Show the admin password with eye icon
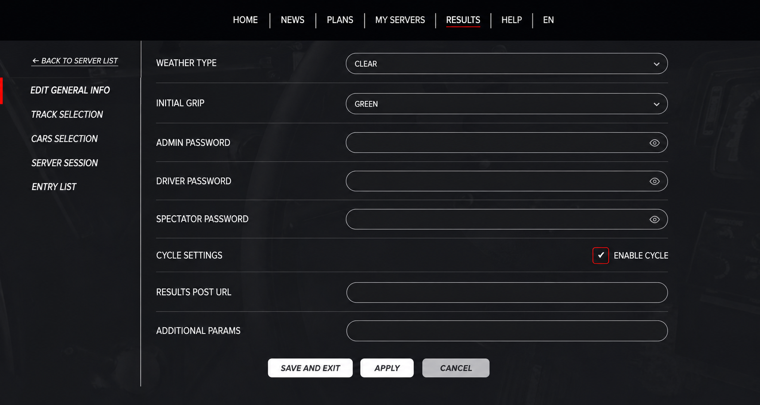The width and height of the screenshot is (760, 405). click(x=654, y=143)
